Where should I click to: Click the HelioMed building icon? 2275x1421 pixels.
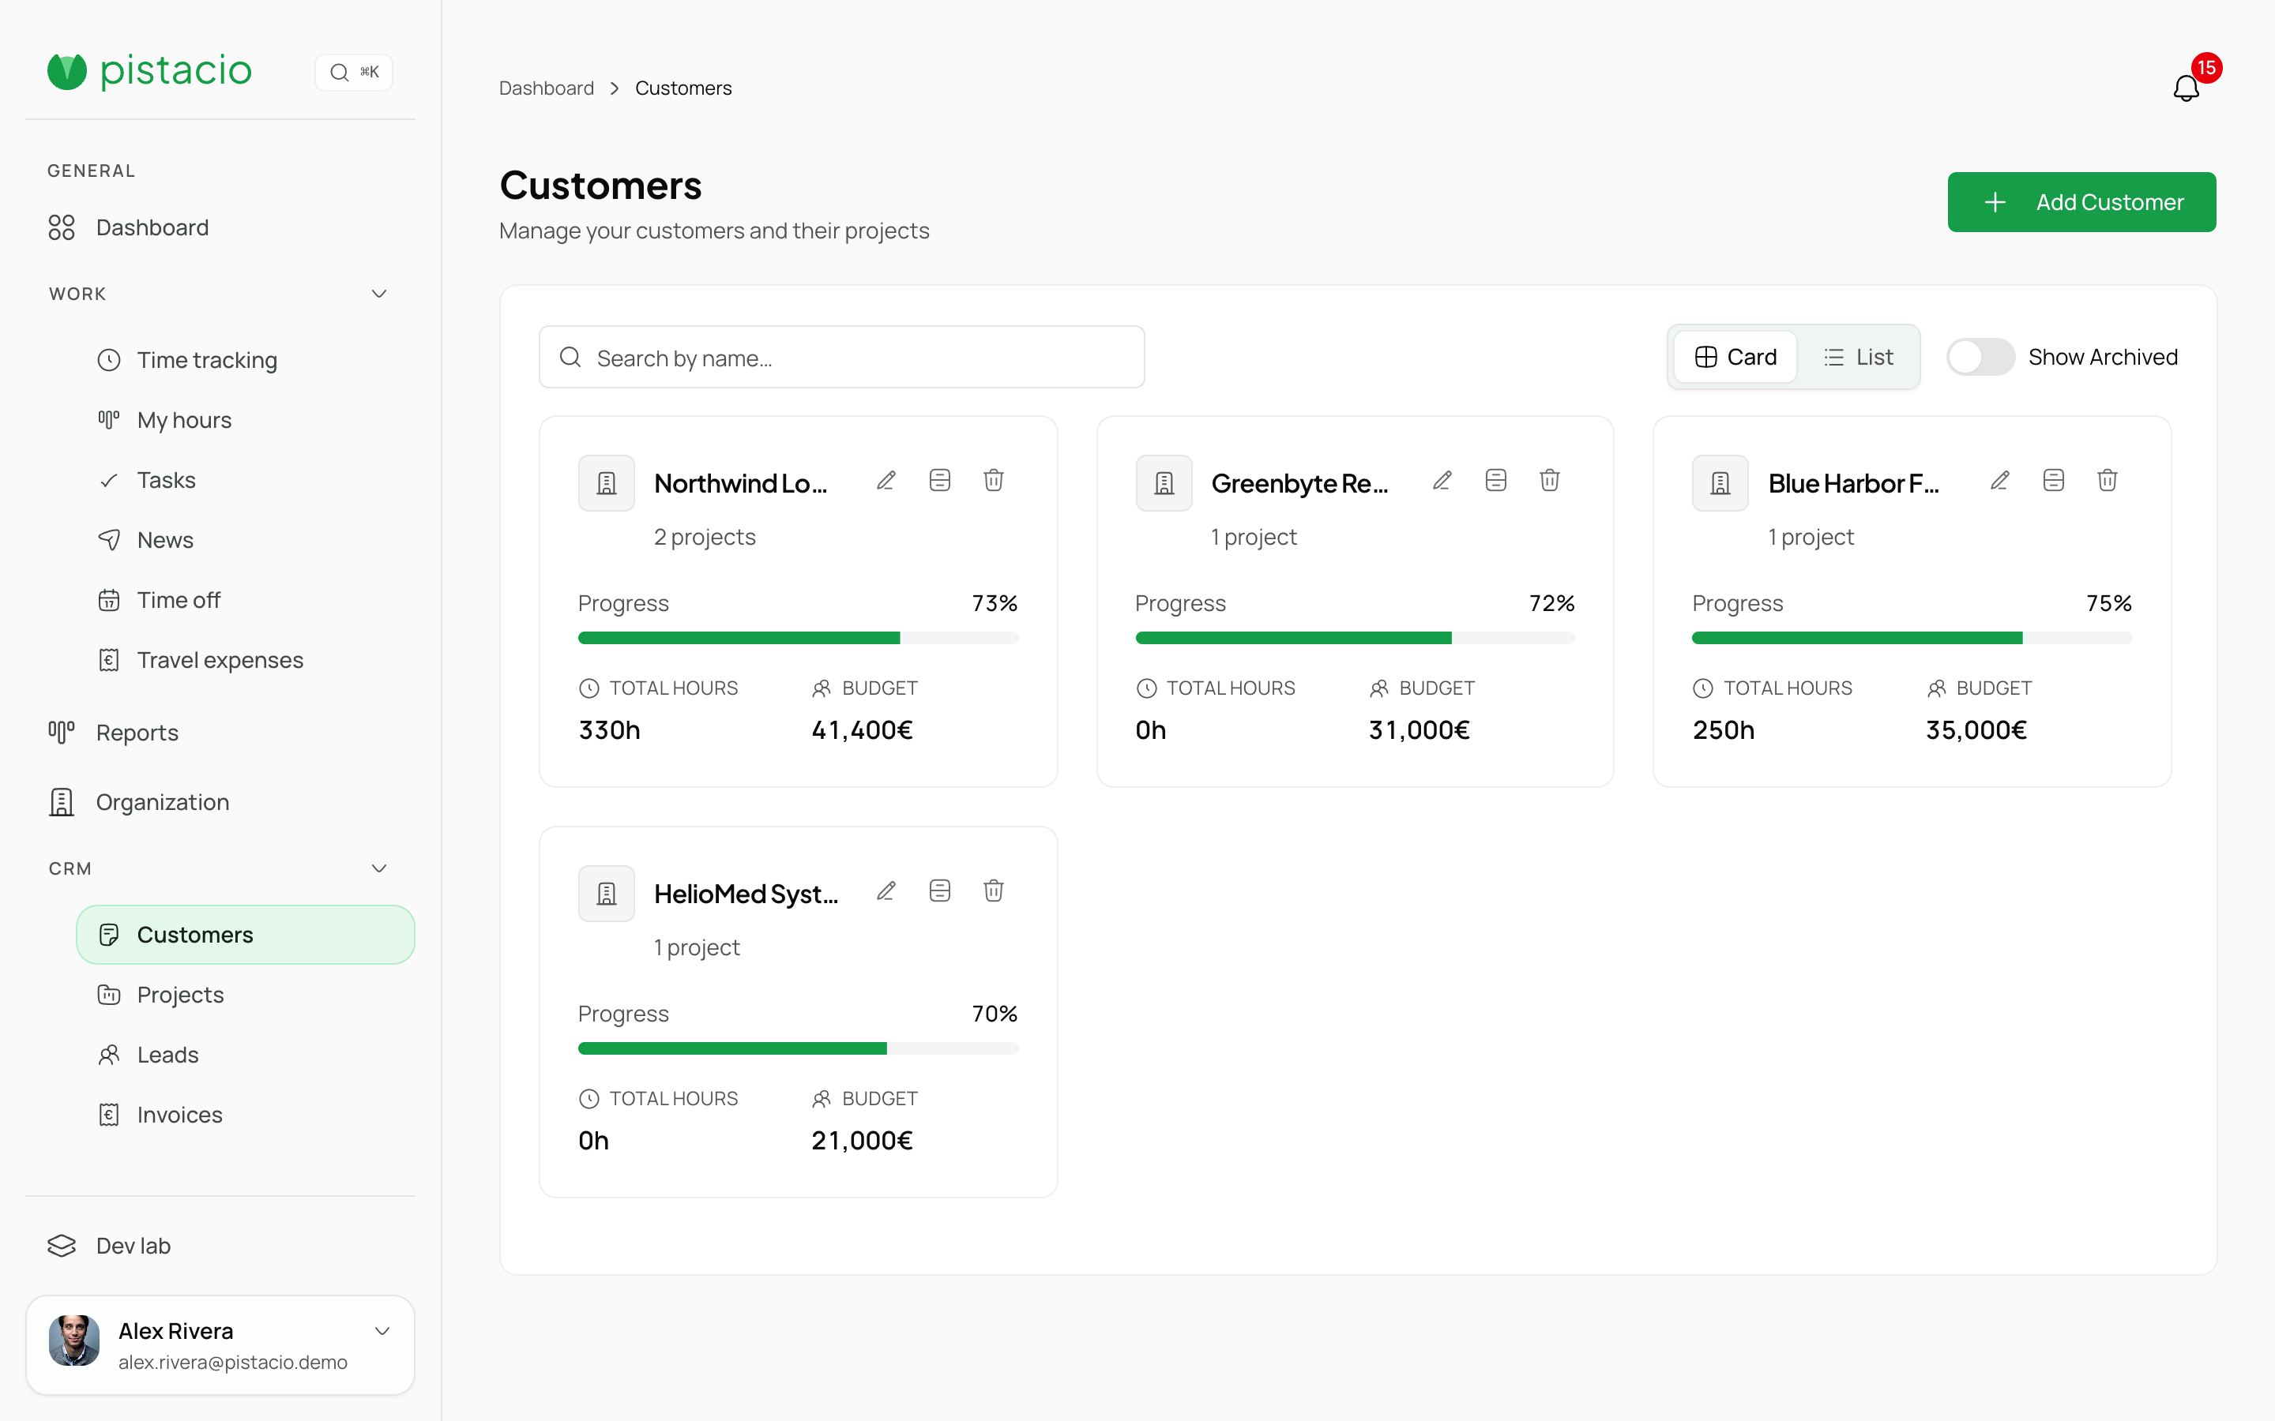click(607, 894)
